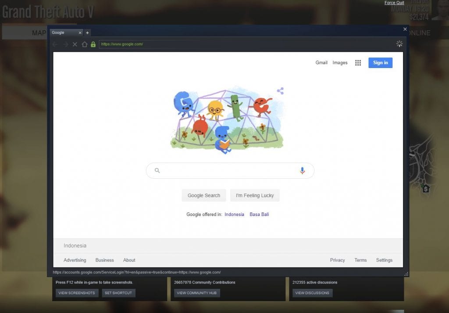Go forward with the browser forward arrow

coord(66,44)
